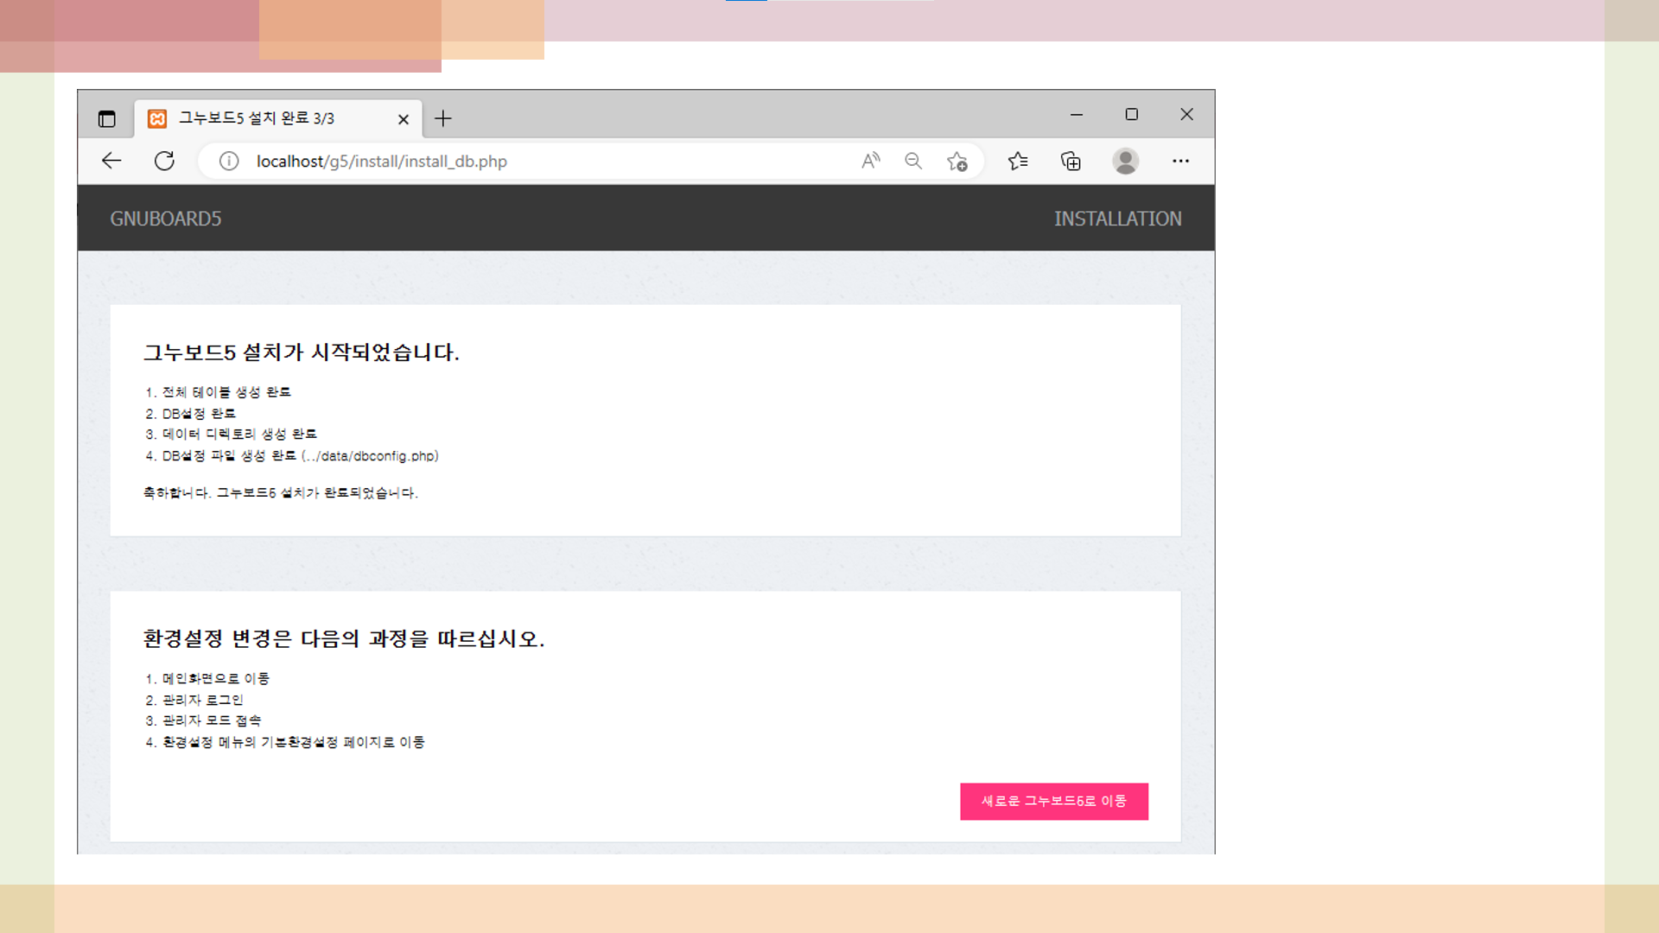1659x933 pixels.
Task: Reload the install_db.php page
Action: click(164, 161)
